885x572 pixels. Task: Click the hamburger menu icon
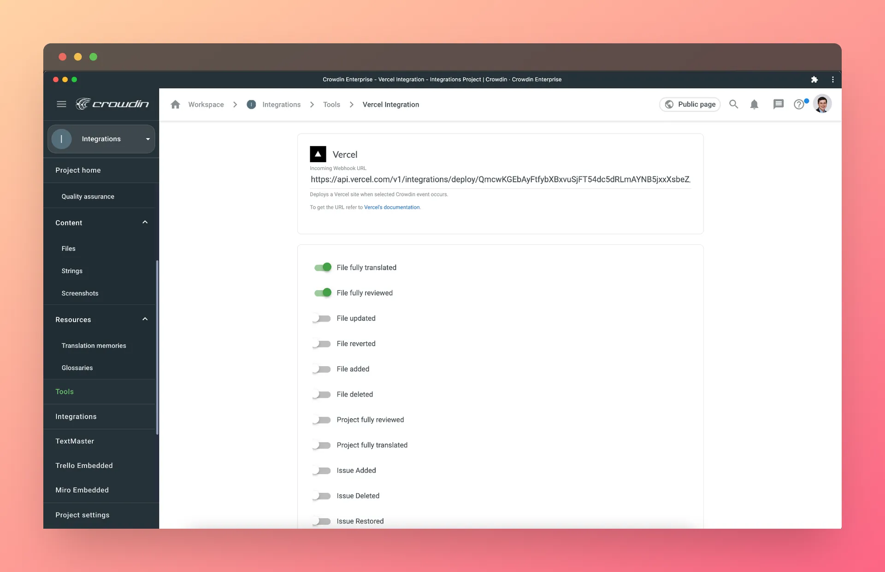click(61, 104)
